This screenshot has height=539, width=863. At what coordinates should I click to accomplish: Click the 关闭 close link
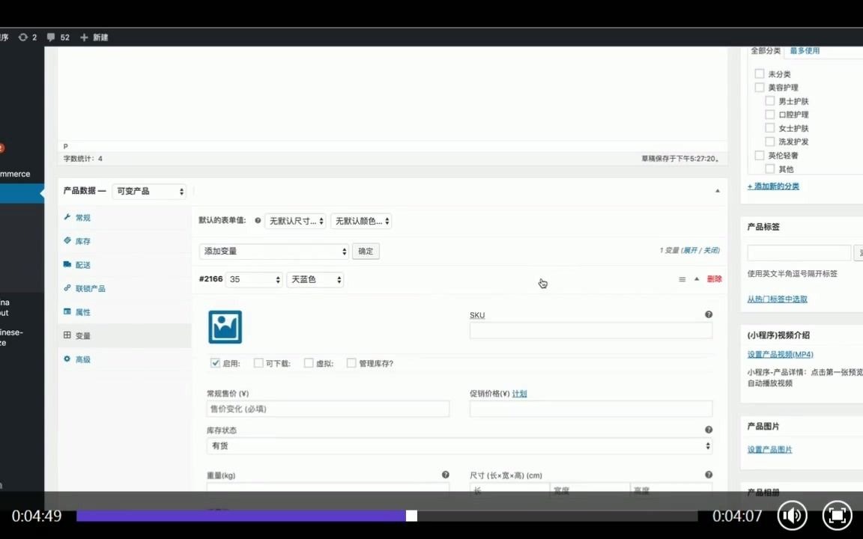point(710,250)
